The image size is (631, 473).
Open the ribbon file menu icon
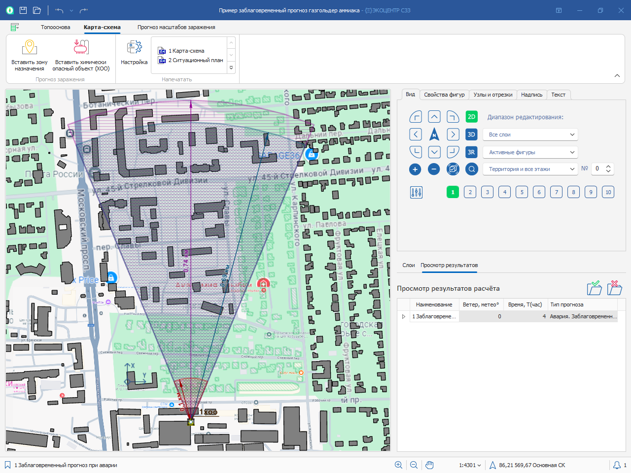click(15, 27)
